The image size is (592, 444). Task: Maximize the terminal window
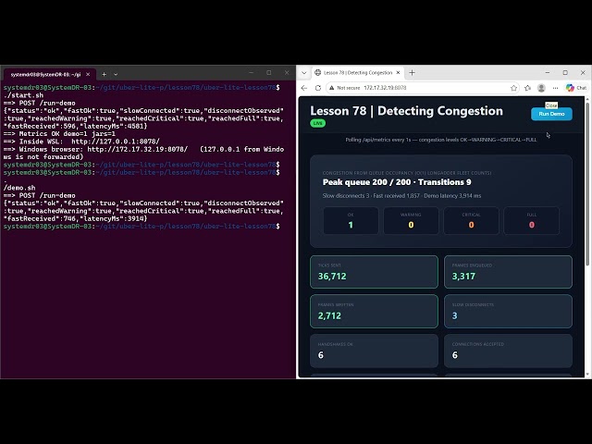(x=269, y=72)
